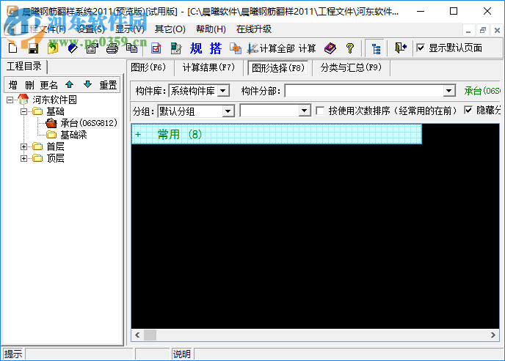The height and width of the screenshot is (361, 505).
Task: Open 其它(O) menu
Action: tap(170, 29)
